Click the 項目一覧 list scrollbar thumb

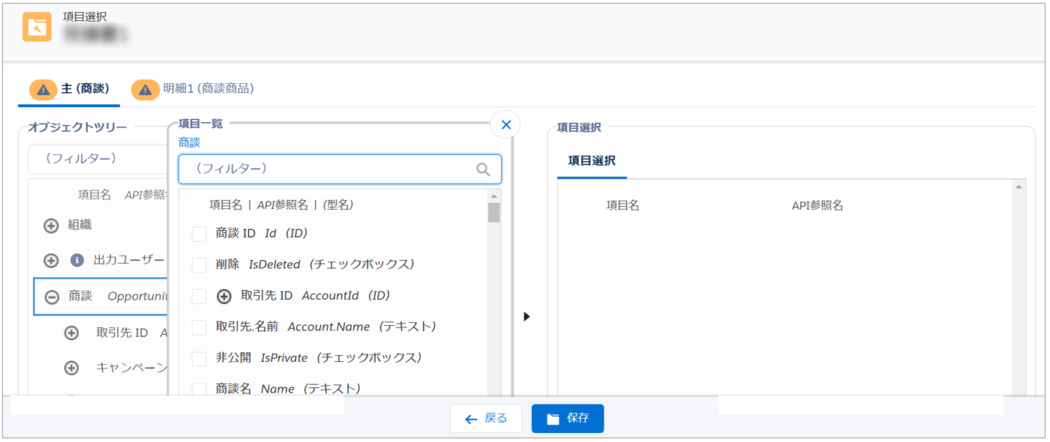click(x=493, y=213)
